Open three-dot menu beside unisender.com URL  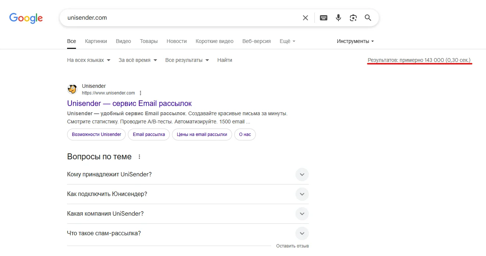click(140, 93)
